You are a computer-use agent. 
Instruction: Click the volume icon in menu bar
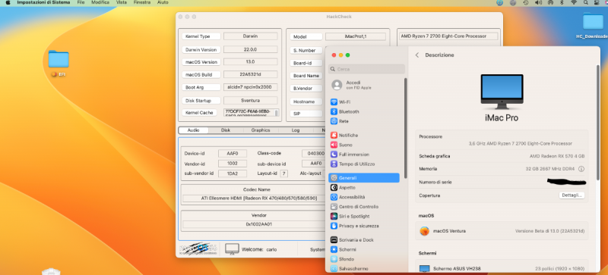(538, 2)
